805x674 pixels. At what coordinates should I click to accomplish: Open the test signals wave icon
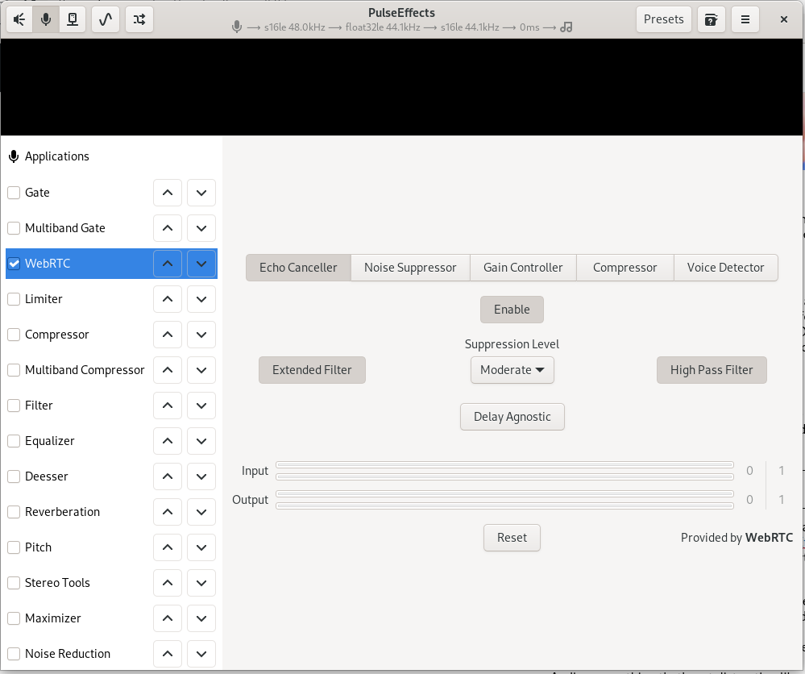(106, 19)
